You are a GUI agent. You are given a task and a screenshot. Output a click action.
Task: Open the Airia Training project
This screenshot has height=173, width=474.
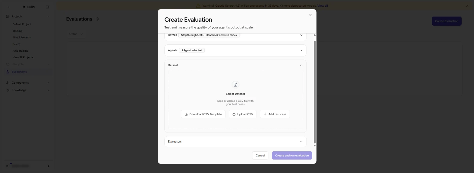[x=20, y=51]
